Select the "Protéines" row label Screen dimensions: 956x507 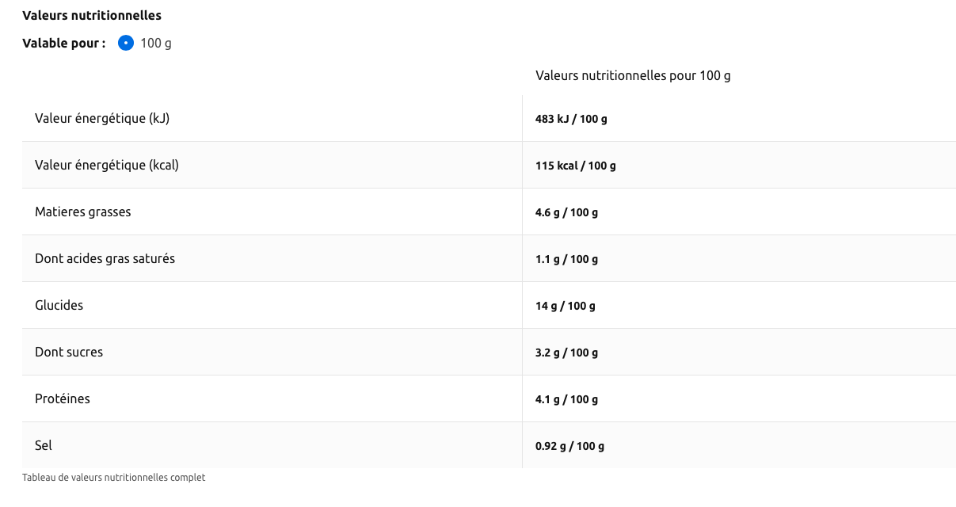click(63, 398)
